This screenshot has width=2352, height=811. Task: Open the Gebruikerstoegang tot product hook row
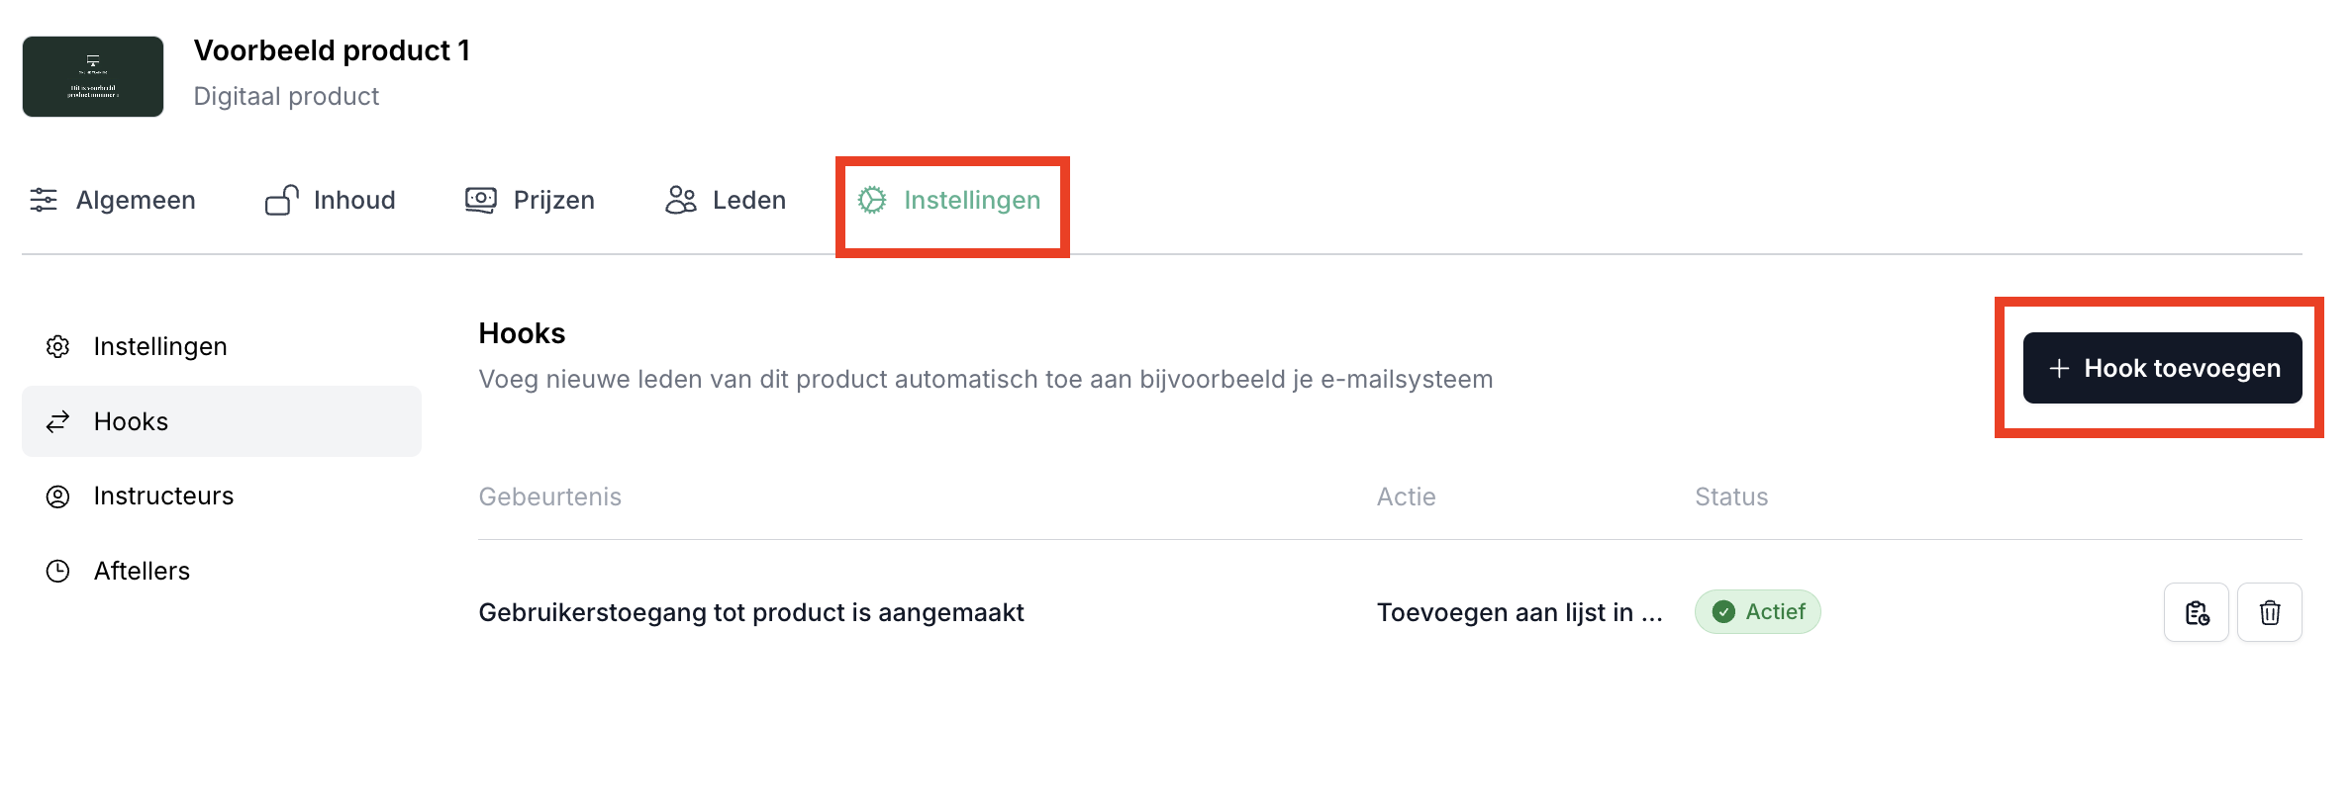750,613
